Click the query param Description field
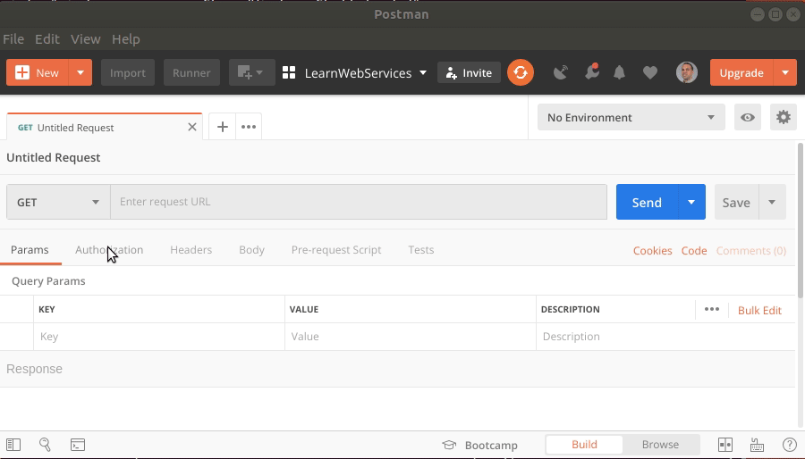The height and width of the screenshot is (459, 805). tap(665, 337)
